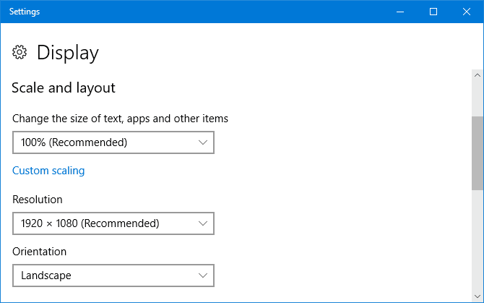Screen dimensions: 484x303
Task: Click the chevron on the Resolution dropdown
Action: click(203, 223)
